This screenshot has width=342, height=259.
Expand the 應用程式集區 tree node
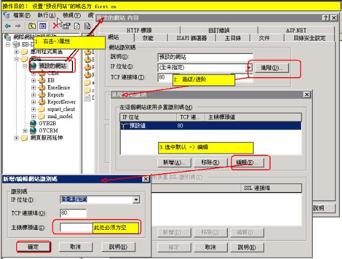16,52
